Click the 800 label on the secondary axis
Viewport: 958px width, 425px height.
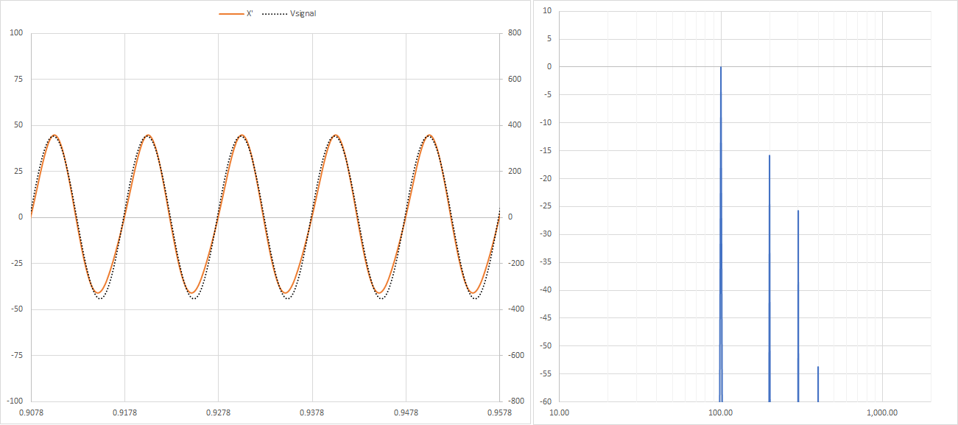[x=514, y=33]
